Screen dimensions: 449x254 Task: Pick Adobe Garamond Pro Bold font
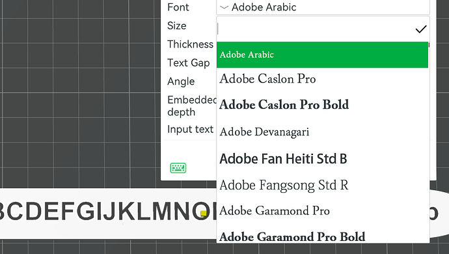coord(322,236)
